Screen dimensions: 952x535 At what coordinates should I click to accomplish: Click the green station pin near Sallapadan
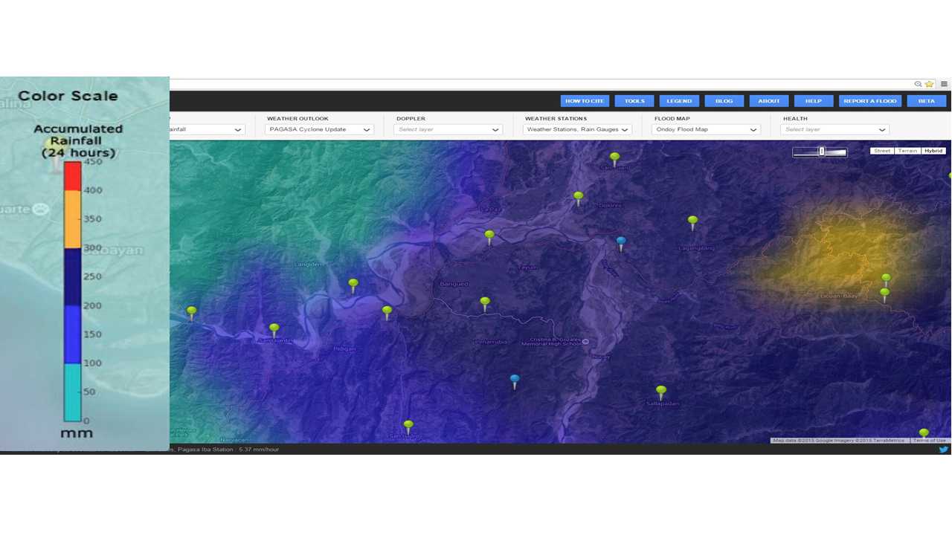tap(660, 391)
